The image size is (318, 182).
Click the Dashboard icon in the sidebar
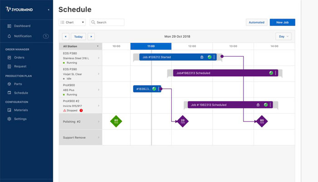click(x=10, y=26)
